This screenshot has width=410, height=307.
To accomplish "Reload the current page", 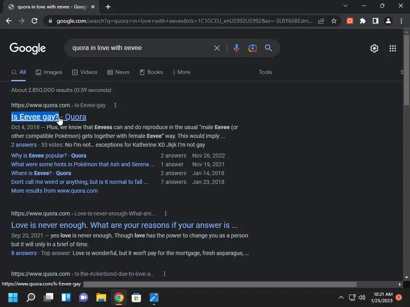I will pos(34,21).
